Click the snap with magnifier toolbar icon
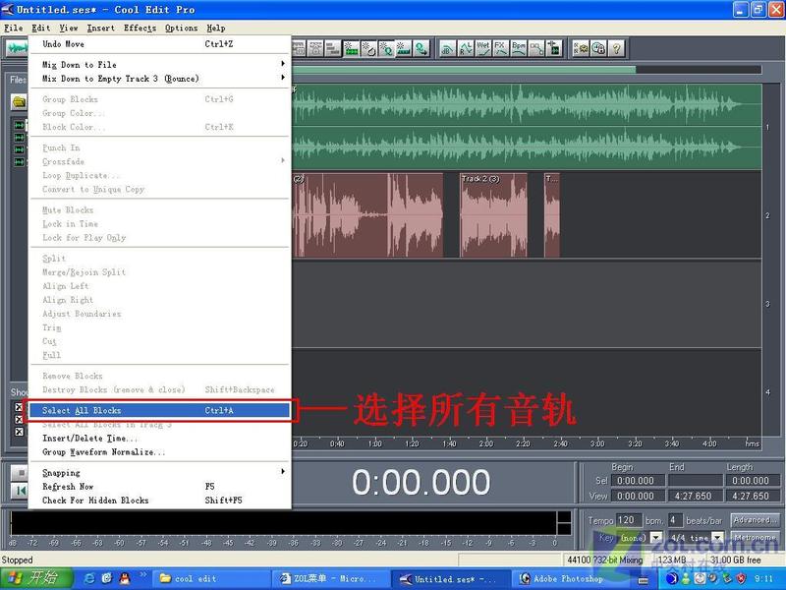This screenshot has height=590, width=786. 386,48
